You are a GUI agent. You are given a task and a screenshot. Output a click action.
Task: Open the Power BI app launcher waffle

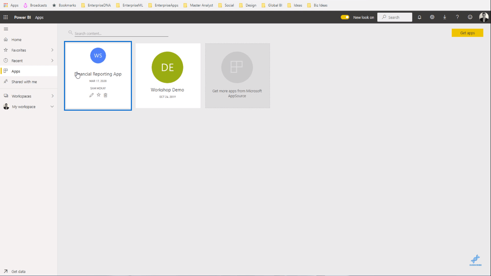5,17
